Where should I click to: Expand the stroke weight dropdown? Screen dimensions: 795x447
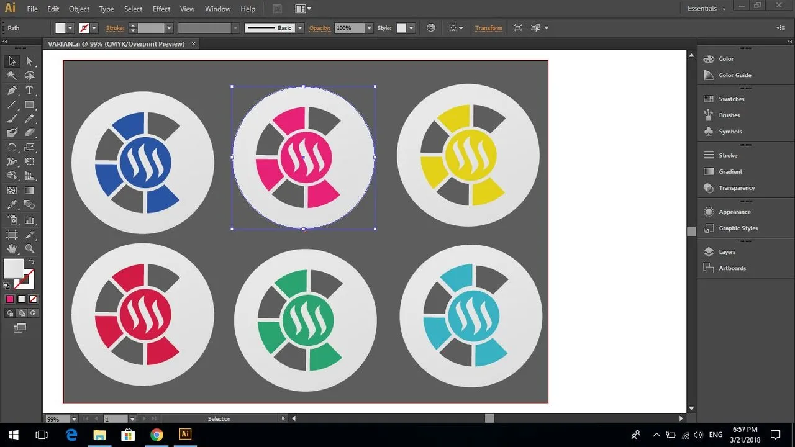[168, 28]
